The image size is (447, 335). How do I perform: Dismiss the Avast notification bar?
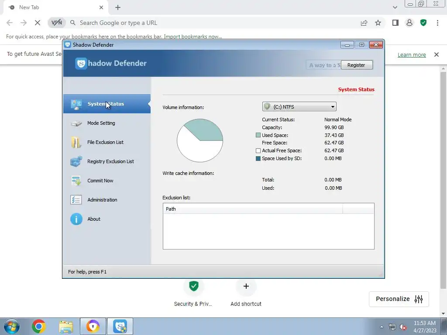point(436,55)
